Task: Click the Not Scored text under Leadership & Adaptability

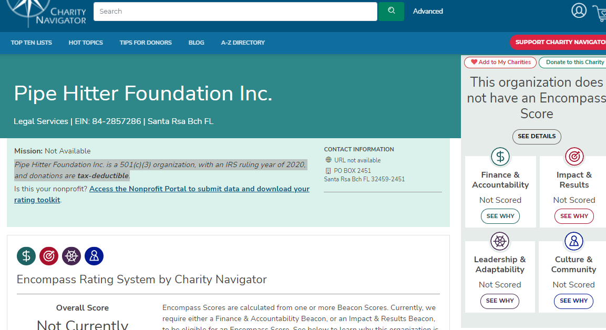Action: 500,285
